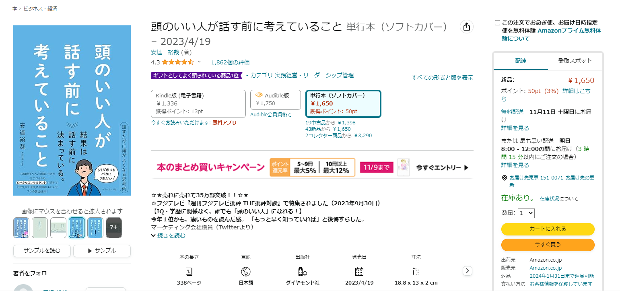Click the Audible logo icon
This screenshot has width=620, height=291.
(259, 95)
